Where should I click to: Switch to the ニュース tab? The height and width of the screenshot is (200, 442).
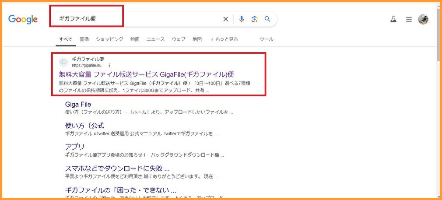point(156,39)
